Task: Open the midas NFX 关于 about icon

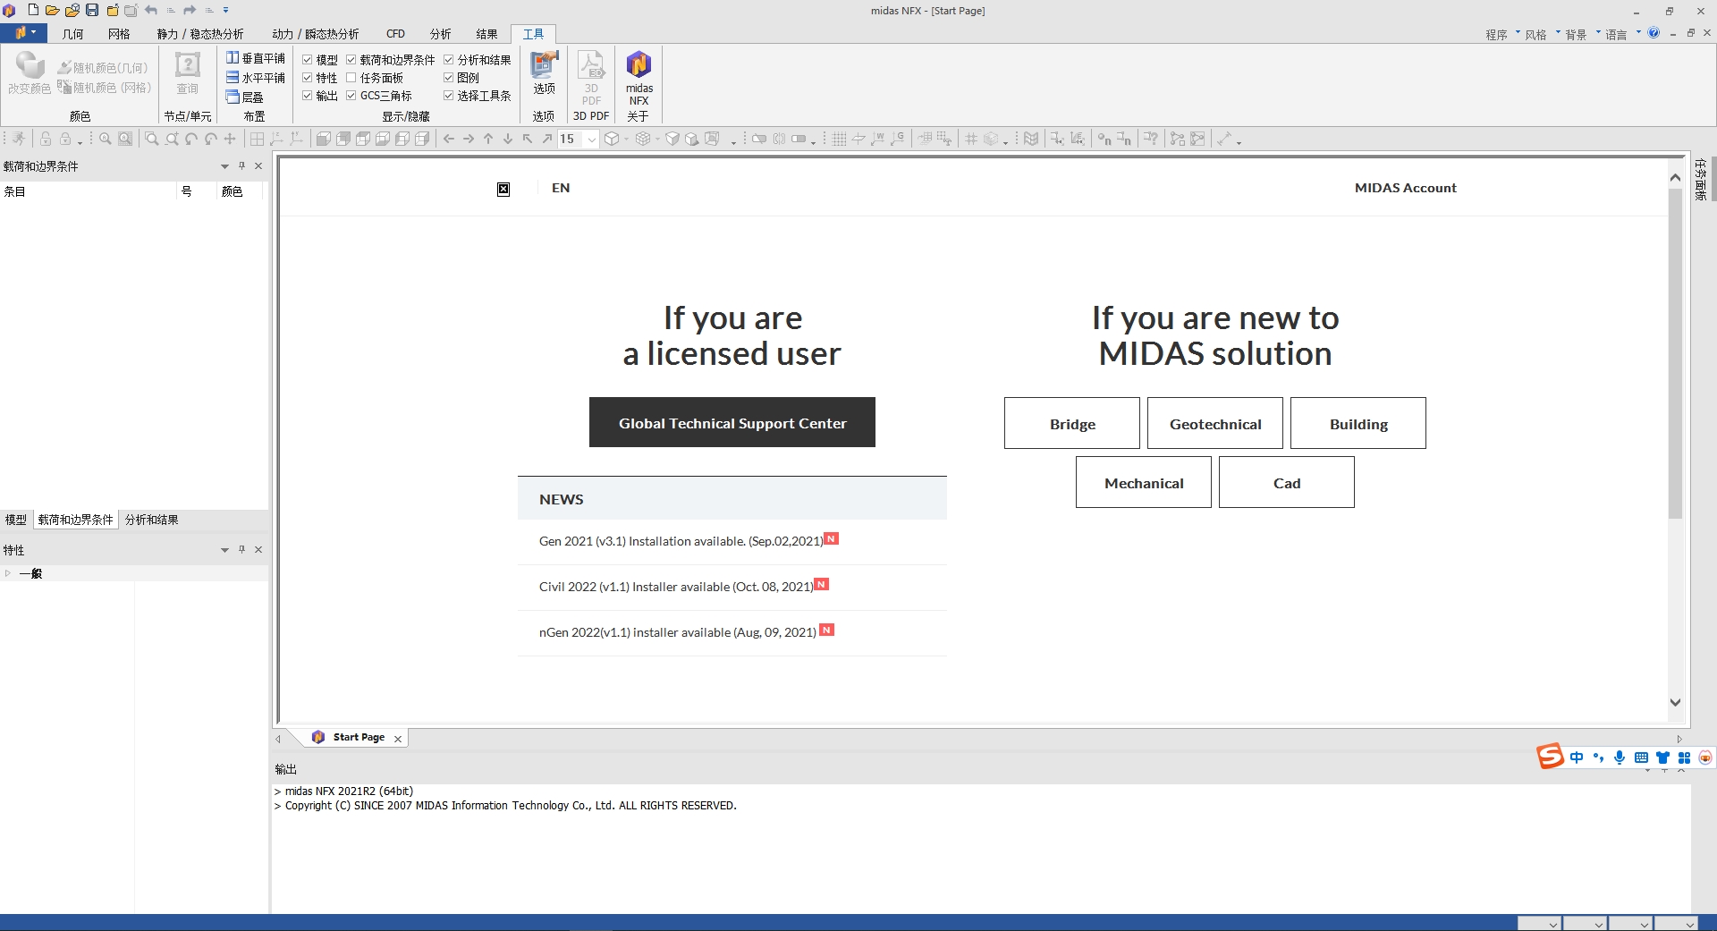Action: pos(639,78)
